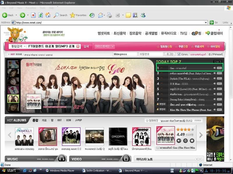
Task: Click 더보기 next to Today Top 7
Action: tap(218, 61)
